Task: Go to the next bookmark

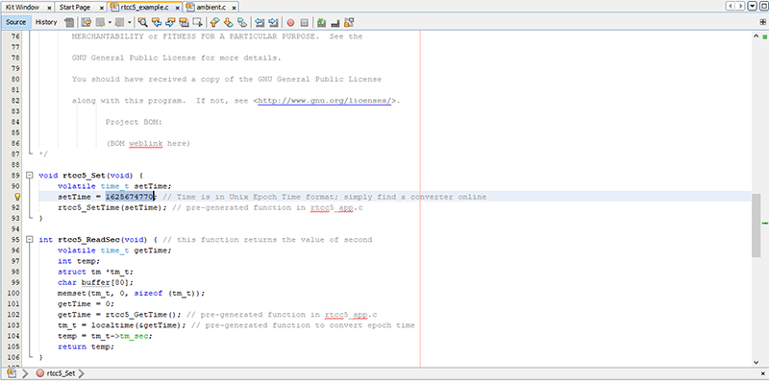Action: [228, 22]
